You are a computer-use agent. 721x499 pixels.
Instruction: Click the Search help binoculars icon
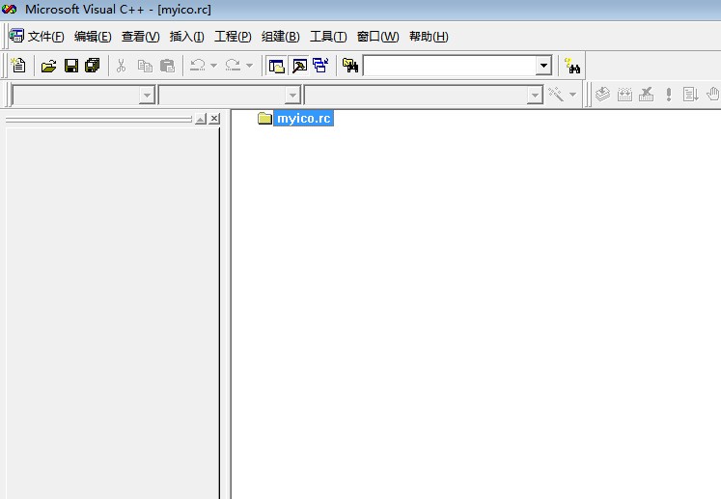[572, 66]
